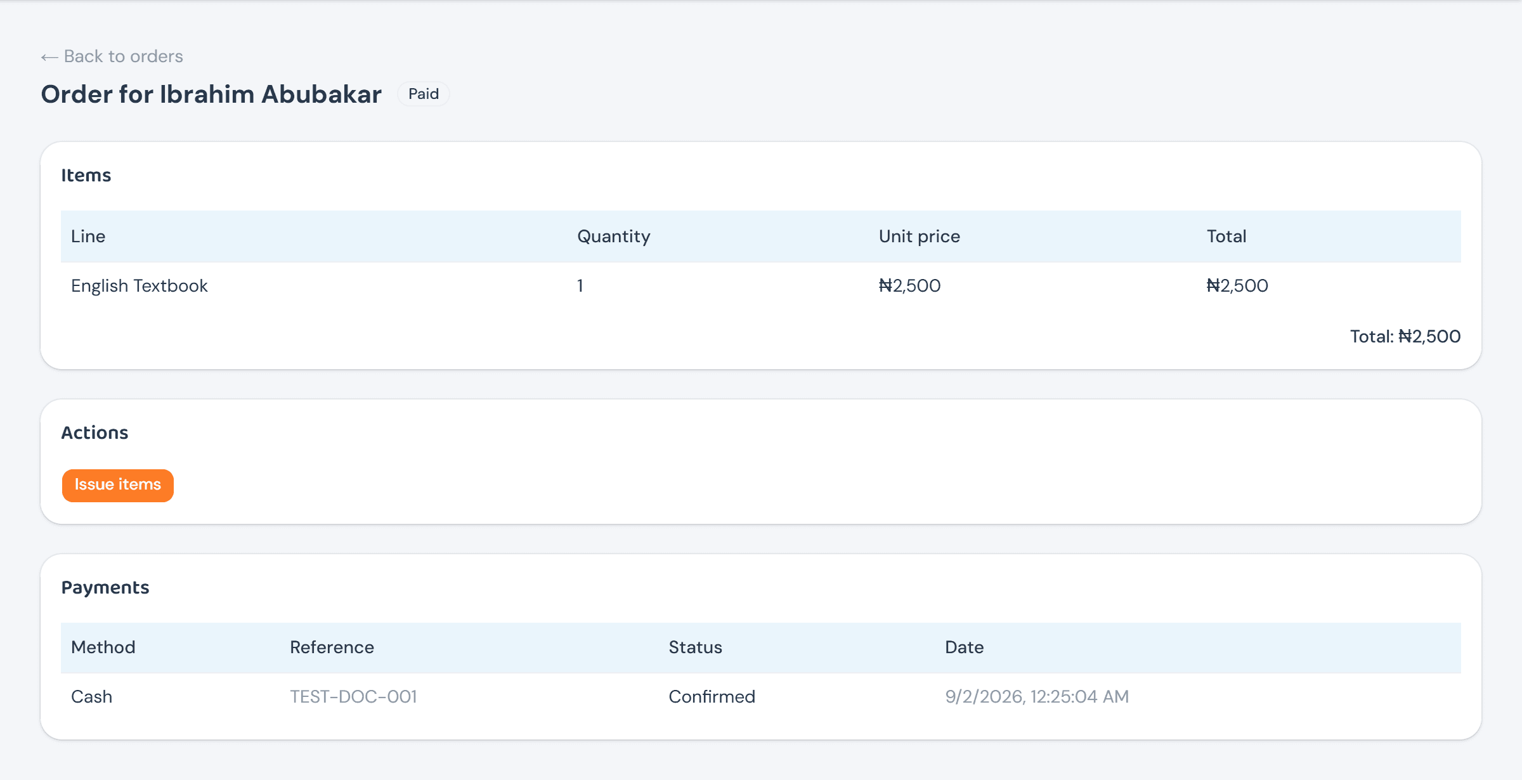Screen dimensions: 1522x780
Task: Click the Payments section heading
Action: coord(105,588)
